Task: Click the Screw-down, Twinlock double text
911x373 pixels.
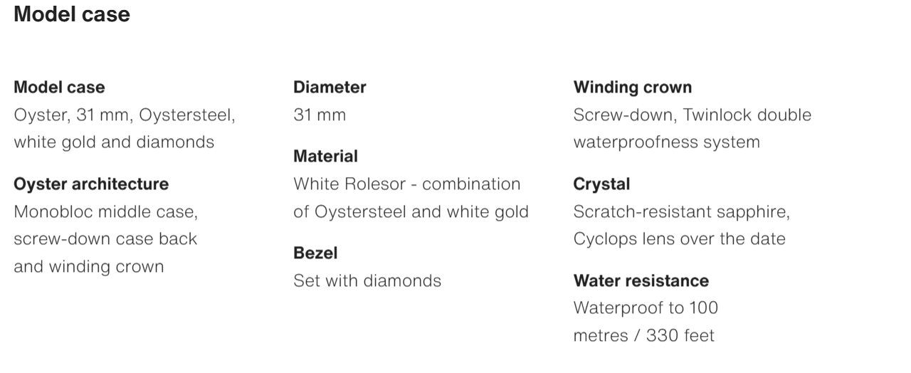Action: pos(692,115)
